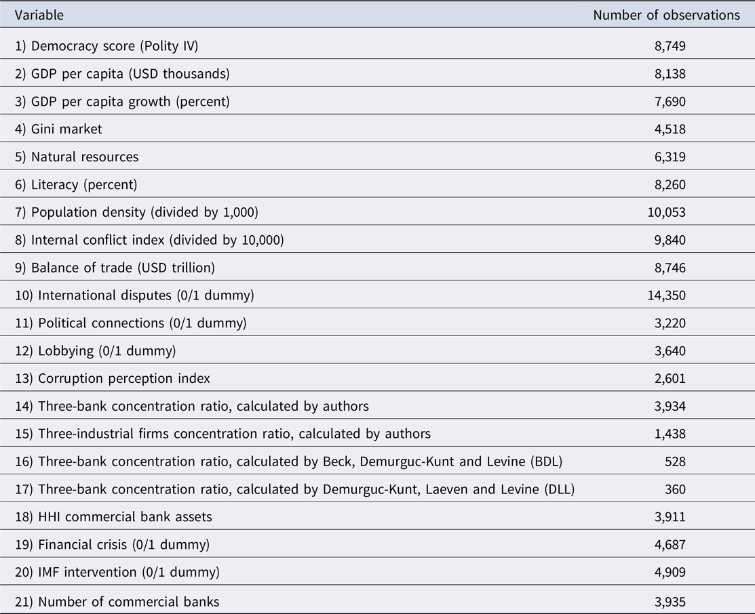
Task: Click the value 4,909 for IMF intervention
Action: click(x=670, y=573)
